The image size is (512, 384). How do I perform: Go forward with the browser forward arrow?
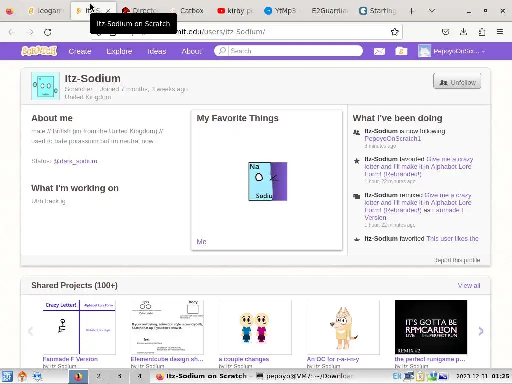(x=30, y=32)
